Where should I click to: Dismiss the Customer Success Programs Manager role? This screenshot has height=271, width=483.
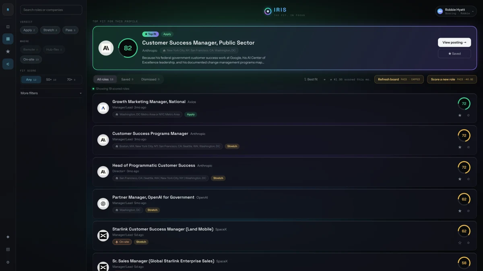468,147
